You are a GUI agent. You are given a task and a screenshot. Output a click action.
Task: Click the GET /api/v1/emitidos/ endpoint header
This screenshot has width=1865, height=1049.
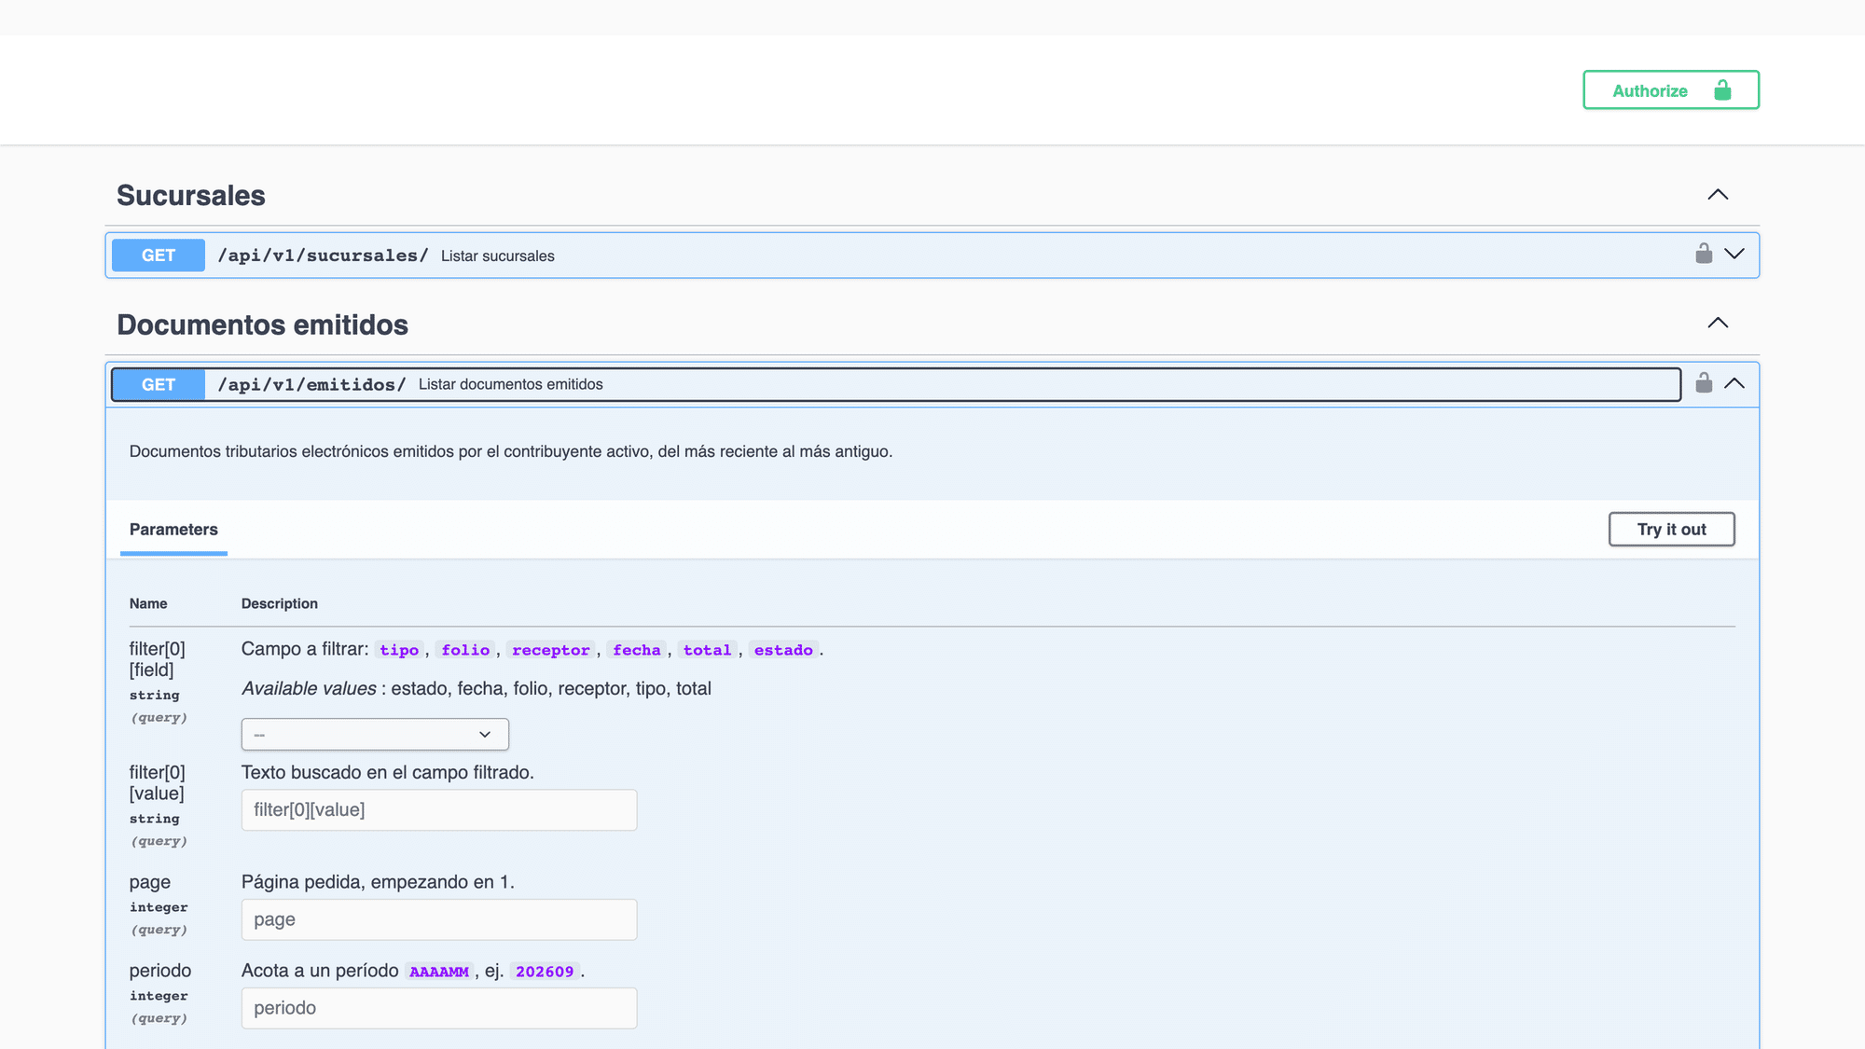click(x=896, y=384)
